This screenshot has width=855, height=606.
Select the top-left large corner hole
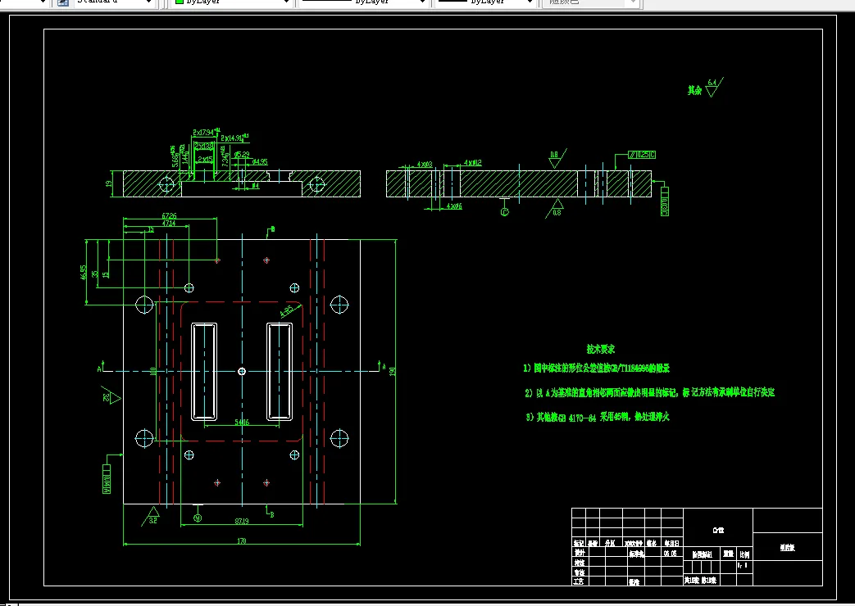[x=144, y=304]
